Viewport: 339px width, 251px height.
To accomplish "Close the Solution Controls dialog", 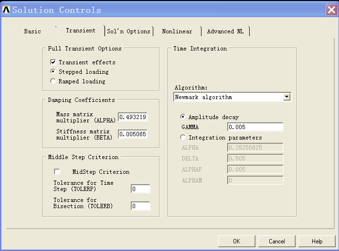I will coord(331,10).
